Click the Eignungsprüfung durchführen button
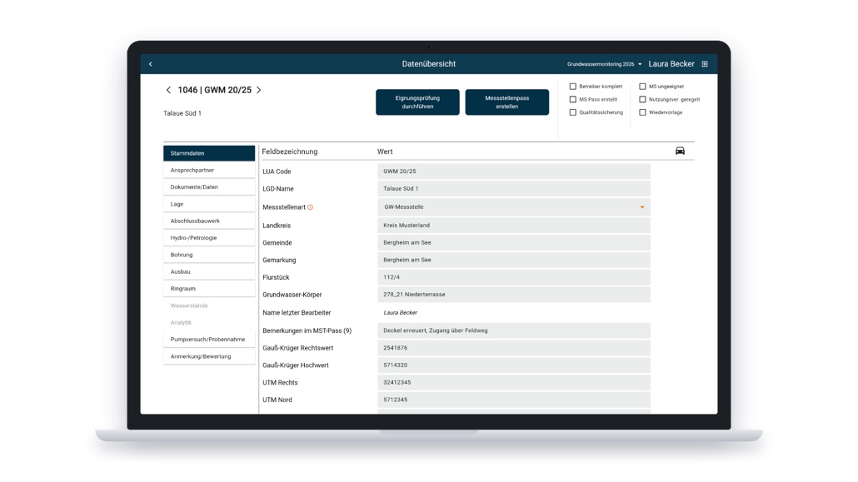Screen dimensions: 858x482 coord(417,102)
